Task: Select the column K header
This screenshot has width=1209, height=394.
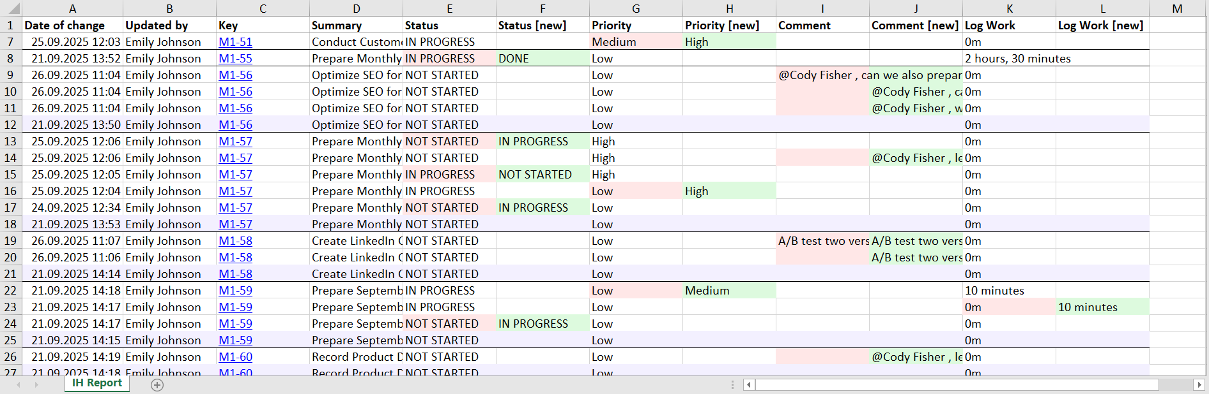Action: 1009,8
